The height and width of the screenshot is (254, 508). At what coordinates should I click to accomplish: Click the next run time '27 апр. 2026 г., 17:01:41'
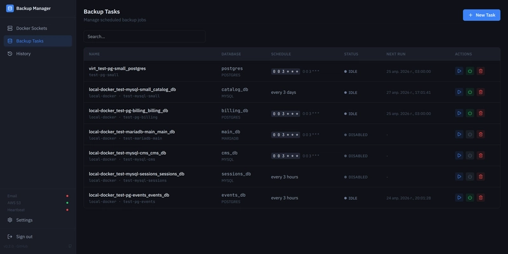[409, 93]
